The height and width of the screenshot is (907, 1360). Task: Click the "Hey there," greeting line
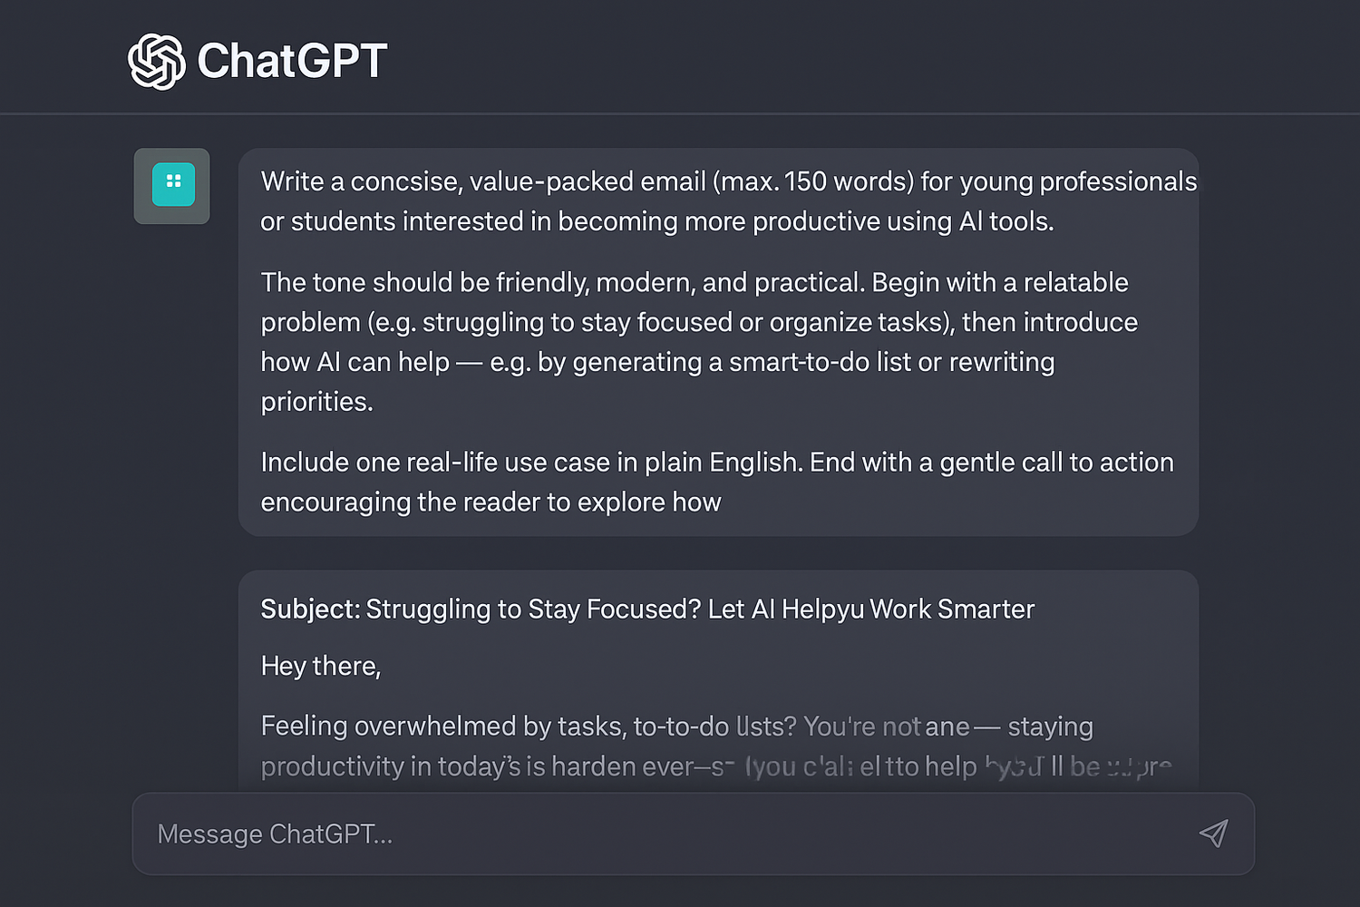click(321, 667)
